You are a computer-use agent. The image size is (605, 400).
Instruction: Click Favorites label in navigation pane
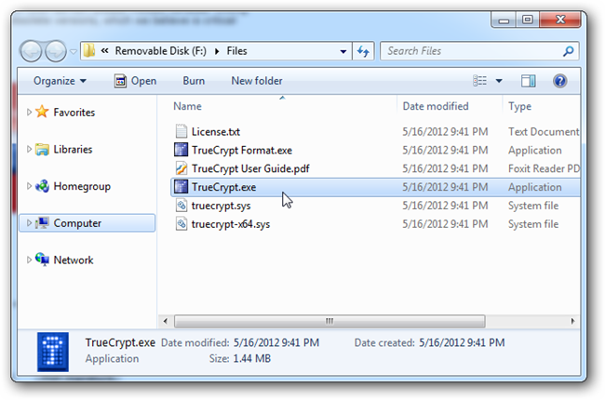coord(74,113)
